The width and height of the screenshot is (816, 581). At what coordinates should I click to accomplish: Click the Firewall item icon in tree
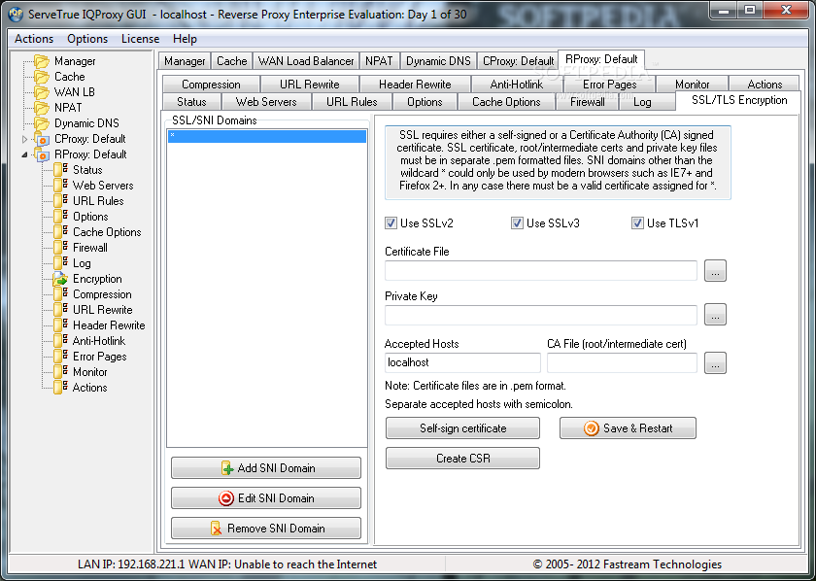pos(61,248)
